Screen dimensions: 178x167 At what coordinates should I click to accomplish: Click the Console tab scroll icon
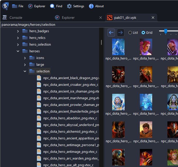[x=5, y=18]
